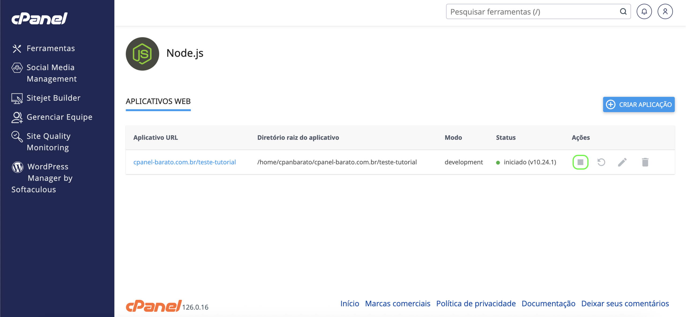Open the Documentação footer link

pyautogui.click(x=548, y=303)
